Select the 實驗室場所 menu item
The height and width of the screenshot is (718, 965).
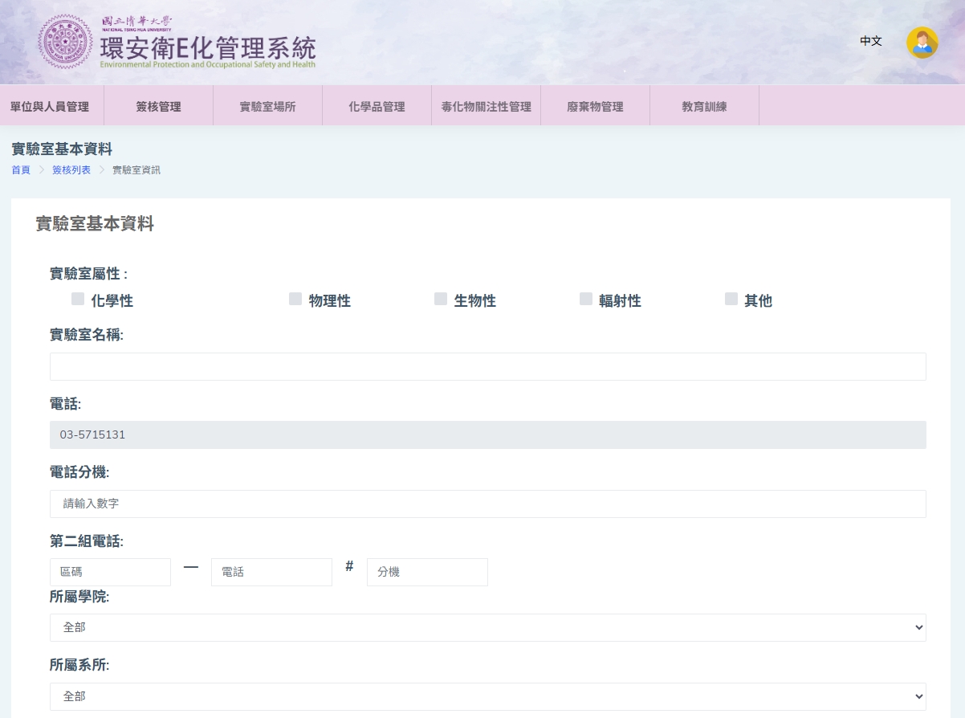pyautogui.click(x=267, y=107)
